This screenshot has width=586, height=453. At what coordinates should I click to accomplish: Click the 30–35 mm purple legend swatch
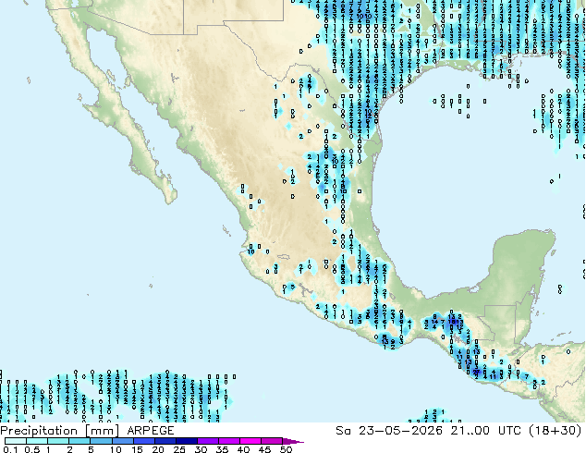coord(207,441)
